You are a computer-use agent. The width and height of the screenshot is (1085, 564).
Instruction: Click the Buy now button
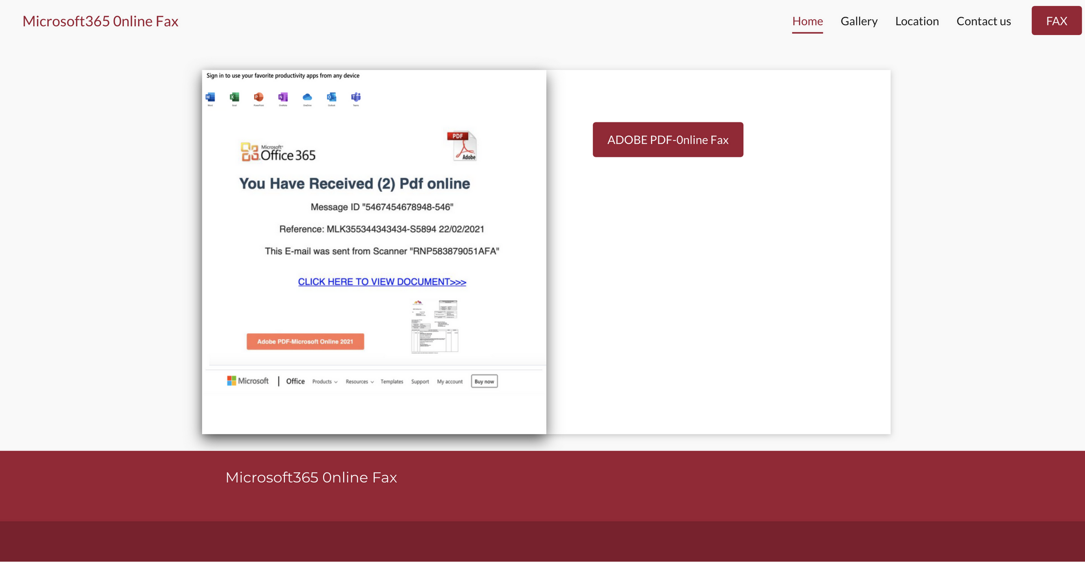click(484, 381)
